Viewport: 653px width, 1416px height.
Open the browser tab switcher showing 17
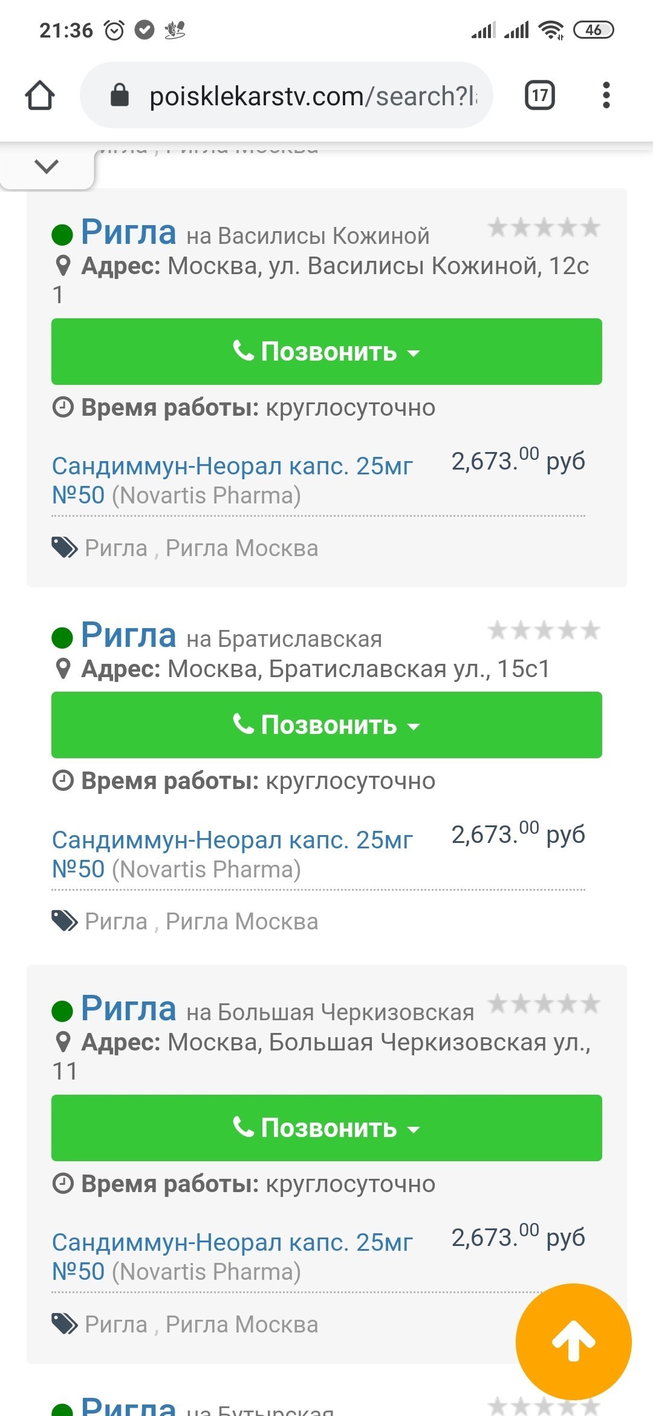(x=539, y=96)
